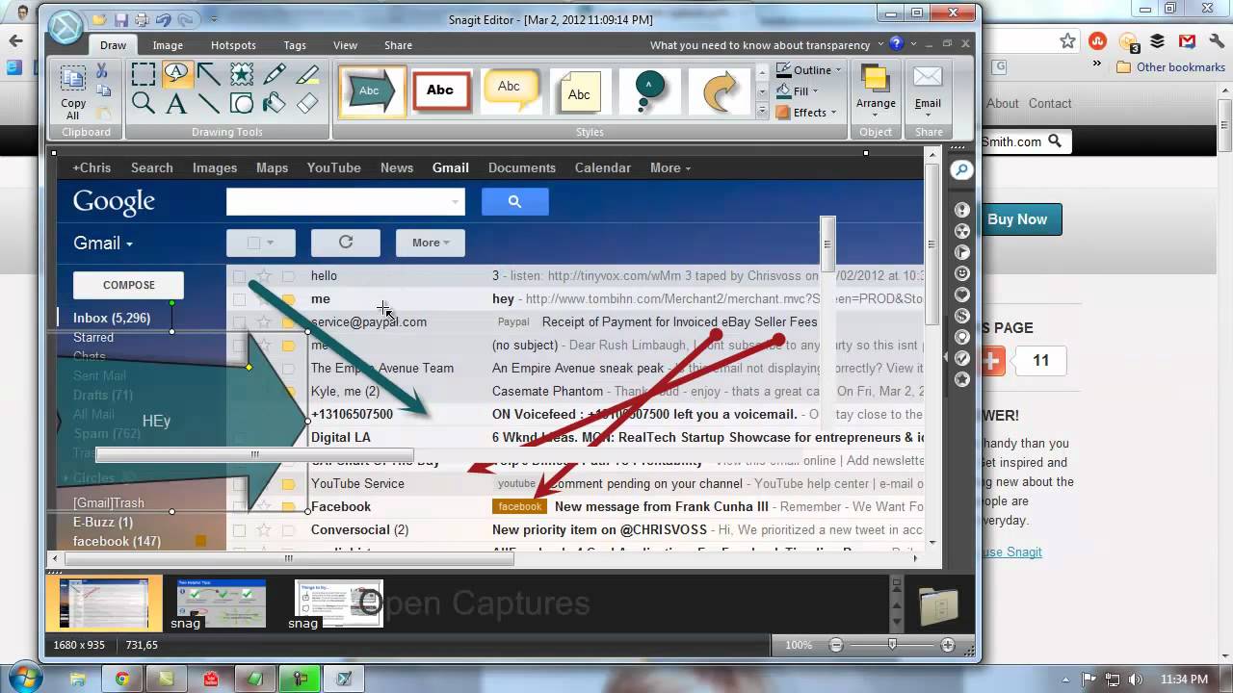Open the transparency tip dropdown arrow

click(880, 44)
